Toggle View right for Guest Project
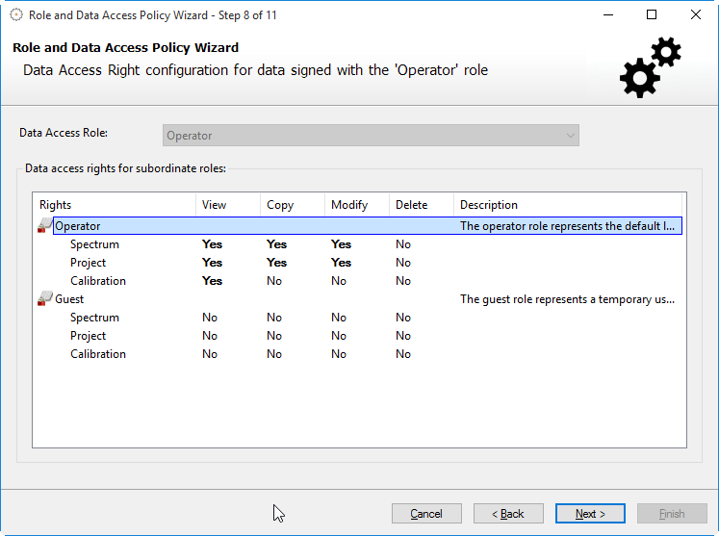719x536 pixels. tap(210, 336)
